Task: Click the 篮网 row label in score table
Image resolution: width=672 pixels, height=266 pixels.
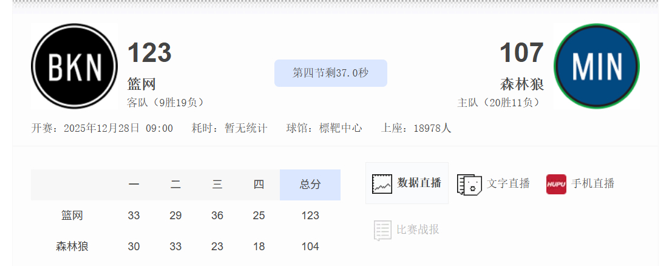Action: click(72, 216)
